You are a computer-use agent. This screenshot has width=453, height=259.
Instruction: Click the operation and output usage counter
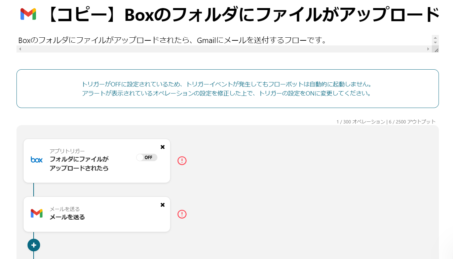pos(386,122)
